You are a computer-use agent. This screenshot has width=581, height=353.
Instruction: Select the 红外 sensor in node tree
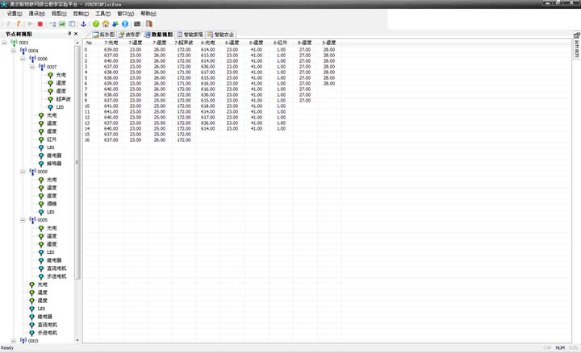tap(52, 139)
